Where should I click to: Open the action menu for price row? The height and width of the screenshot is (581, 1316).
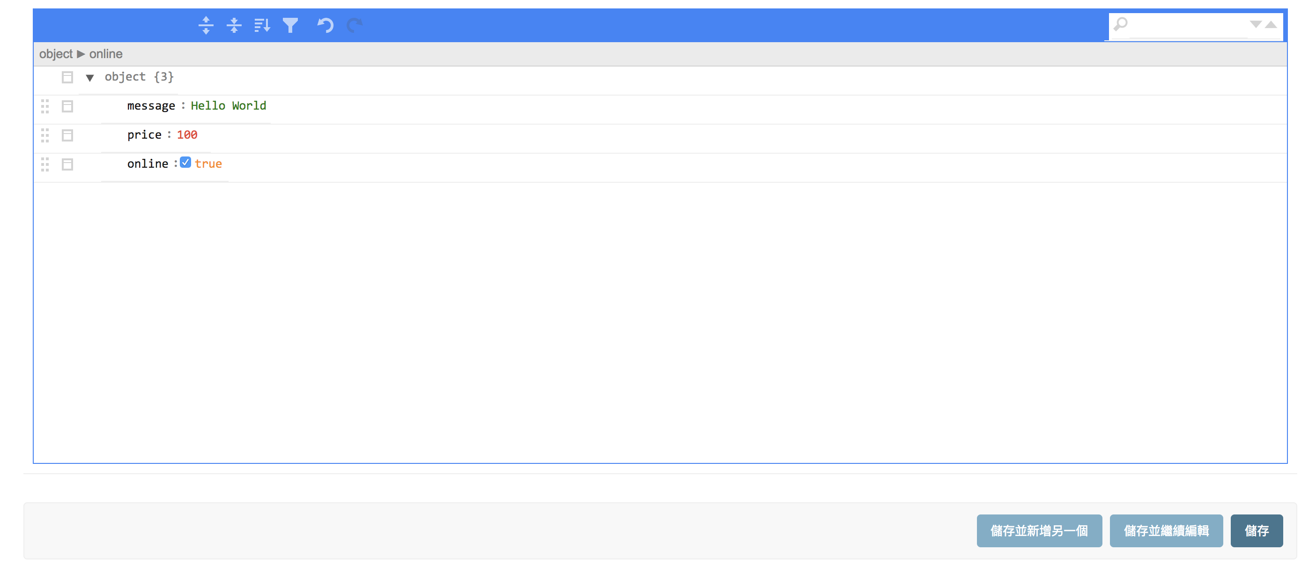click(67, 135)
